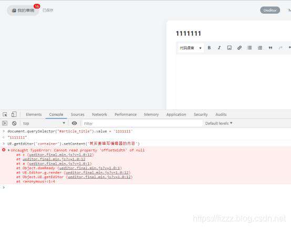This screenshot has height=228, width=291.
Task: Switch to the Performance tab
Action: 126,114
